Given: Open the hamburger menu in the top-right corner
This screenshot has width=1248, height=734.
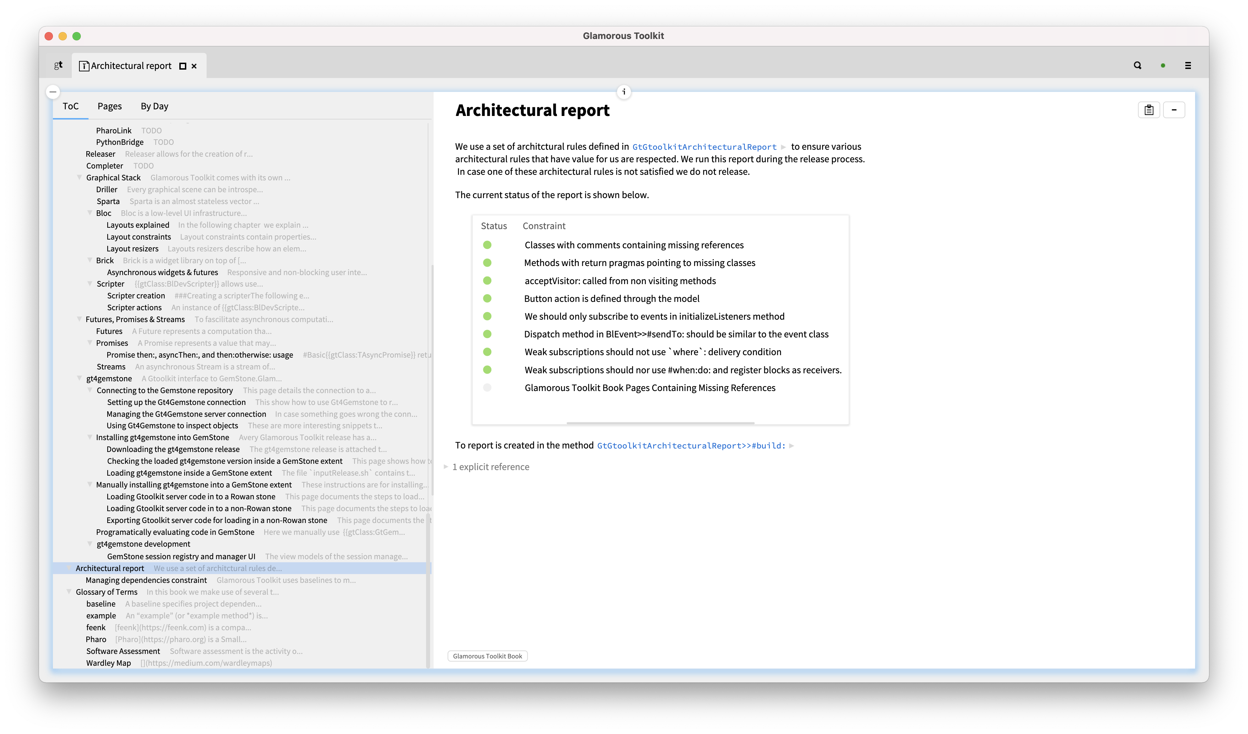Looking at the screenshot, I should click(x=1188, y=65).
